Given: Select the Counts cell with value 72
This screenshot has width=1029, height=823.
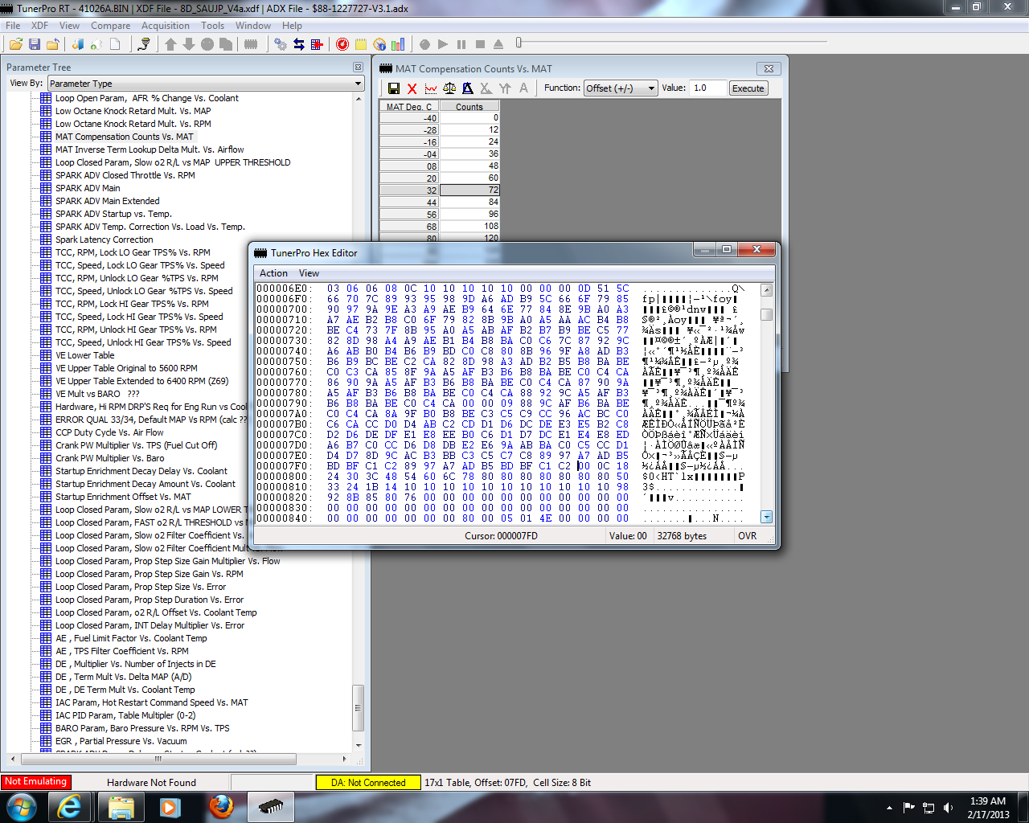Looking at the screenshot, I should [x=469, y=190].
